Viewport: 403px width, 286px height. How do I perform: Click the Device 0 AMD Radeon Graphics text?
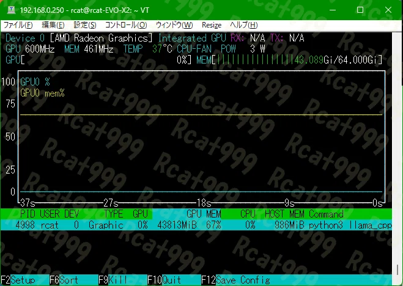pyautogui.click(x=79, y=38)
